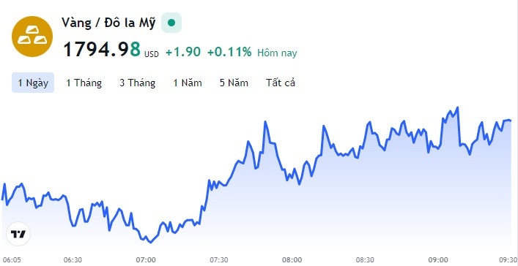Click the 08:00 time axis label
The width and height of the screenshot is (518, 266).
[x=293, y=259]
